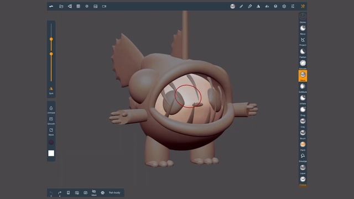Open the dark round color swatch
Screen dimensions: 354x199
[51, 142]
